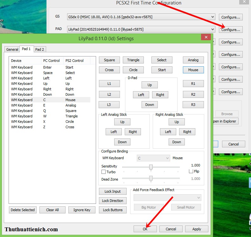Viewport: 251px width, 237px height.
Task: Bind the Square button
Action: (x=109, y=60)
